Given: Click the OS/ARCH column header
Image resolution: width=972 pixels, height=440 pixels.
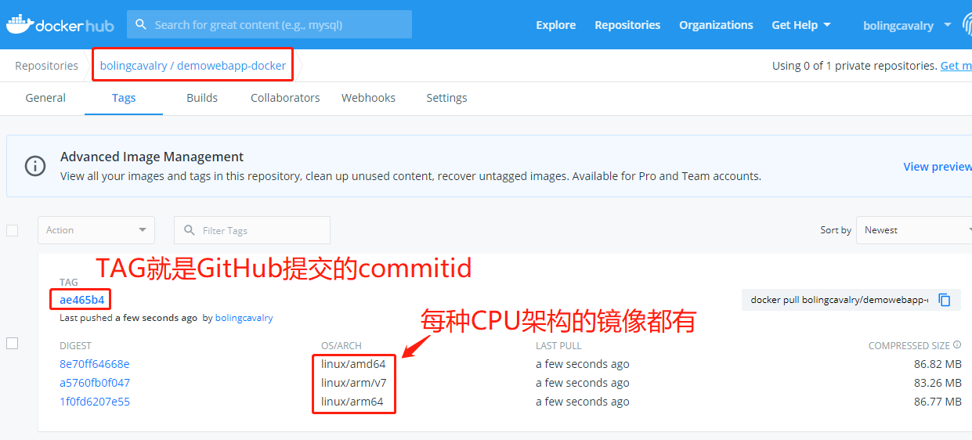Looking at the screenshot, I should click(341, 345).
